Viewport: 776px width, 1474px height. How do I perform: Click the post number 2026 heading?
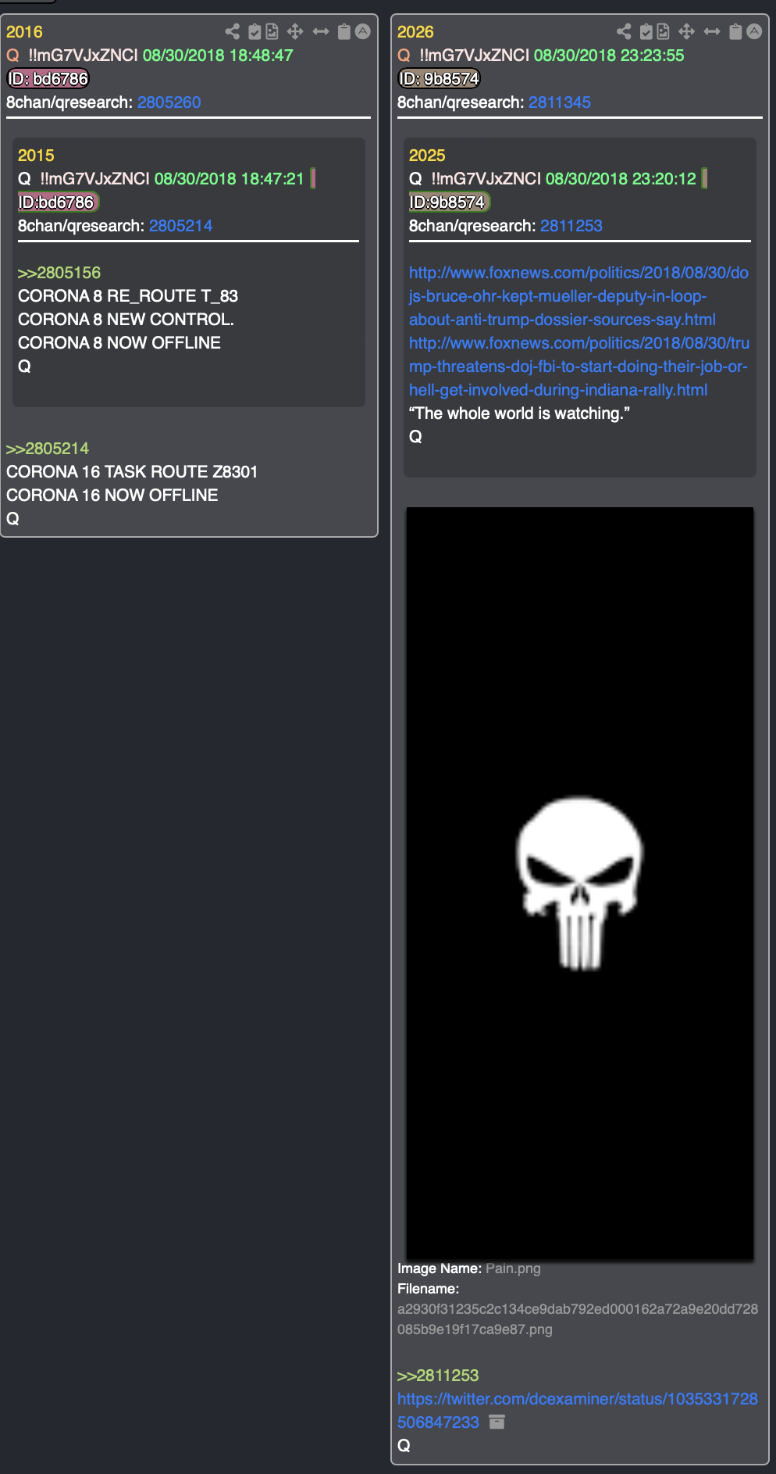415,32
